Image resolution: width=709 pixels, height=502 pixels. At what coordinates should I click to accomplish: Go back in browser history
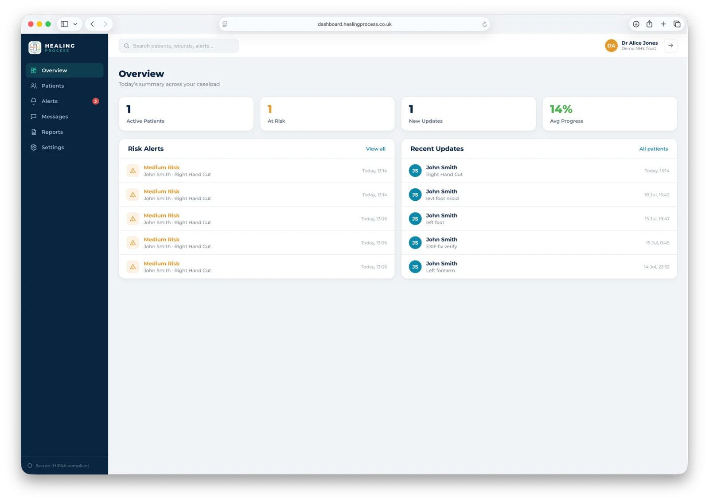pyautogui.click(x=92, y=24)
